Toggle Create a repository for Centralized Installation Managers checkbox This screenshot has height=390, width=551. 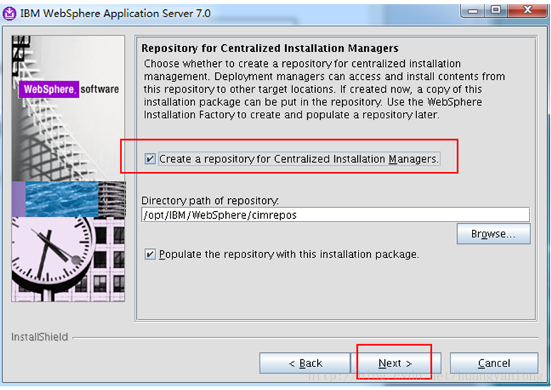coord(150,159)
